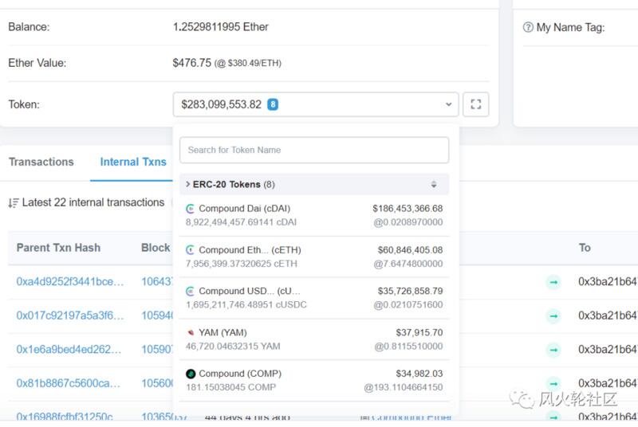Collapse the ERC-20 Tokens chevron
Screen dimensions: 638x427
tap(187, 184)
